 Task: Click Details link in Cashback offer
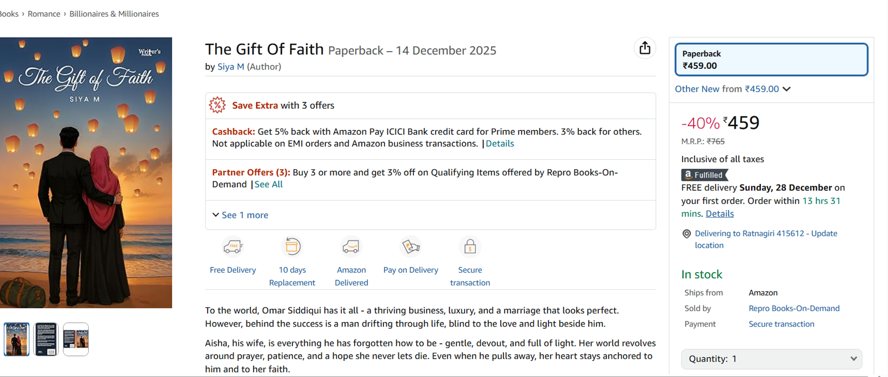500,143
